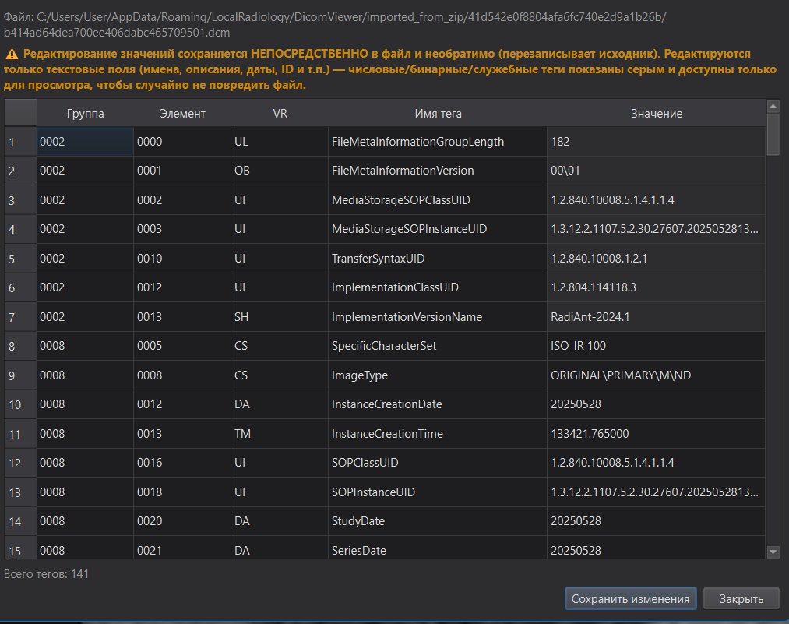The image size is (789, 624).
Task: Select the value cell RadiAnt-2024.1
Action: [656, 317]
